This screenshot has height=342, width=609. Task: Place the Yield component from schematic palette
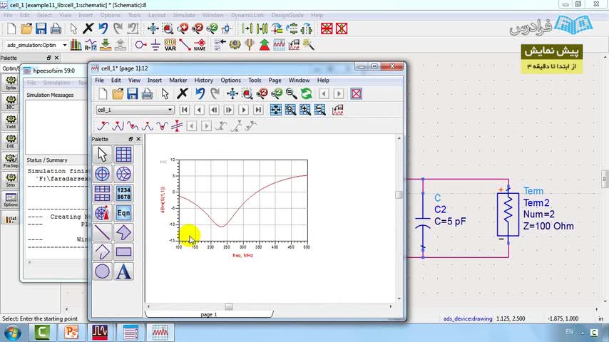[11, 122]
